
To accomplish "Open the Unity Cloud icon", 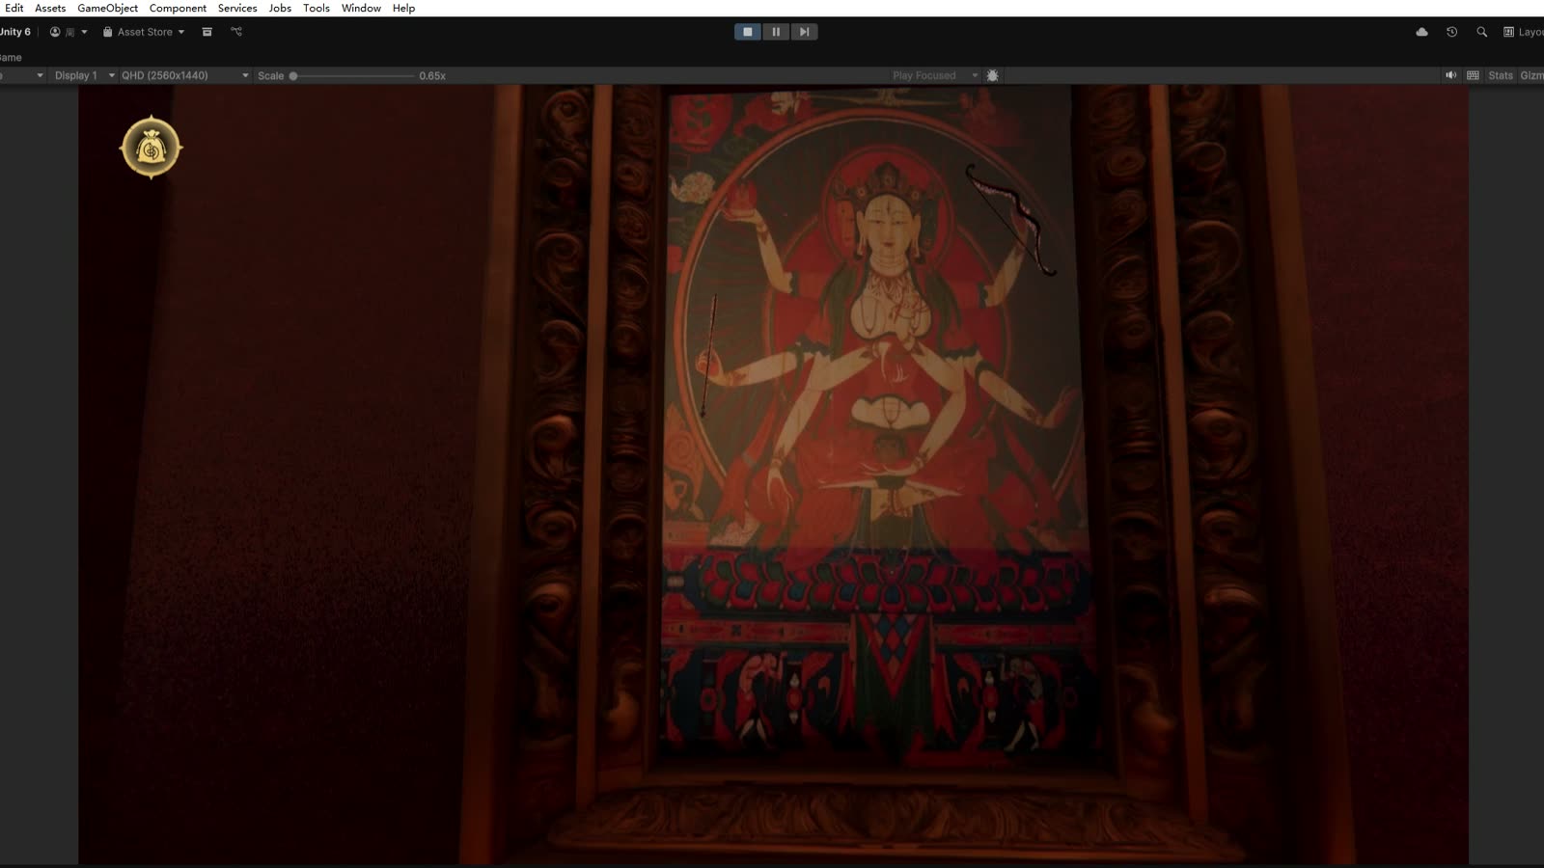I will pos(1421,32).
